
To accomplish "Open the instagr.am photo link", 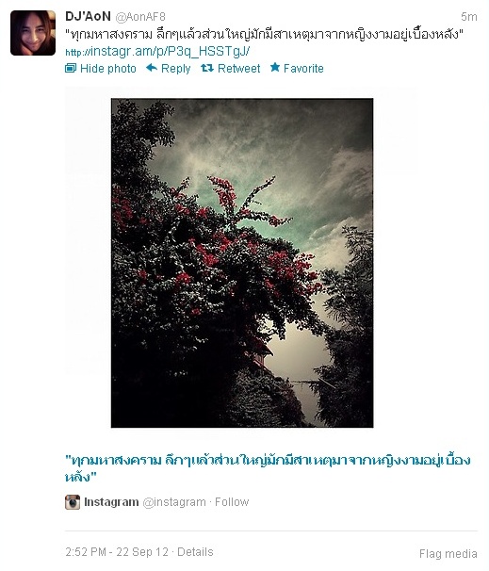I will coord(157,51).
